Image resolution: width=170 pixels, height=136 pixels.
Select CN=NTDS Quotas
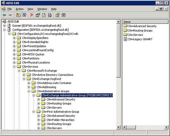(x=33, y=54)
